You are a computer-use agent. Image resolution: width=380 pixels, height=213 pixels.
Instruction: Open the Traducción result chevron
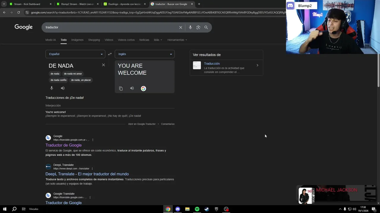[x=257, y=65]
